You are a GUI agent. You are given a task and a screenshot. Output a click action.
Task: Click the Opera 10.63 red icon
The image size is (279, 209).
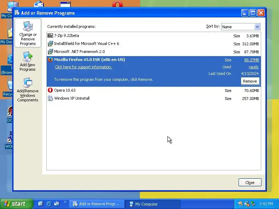coord(50,90)
